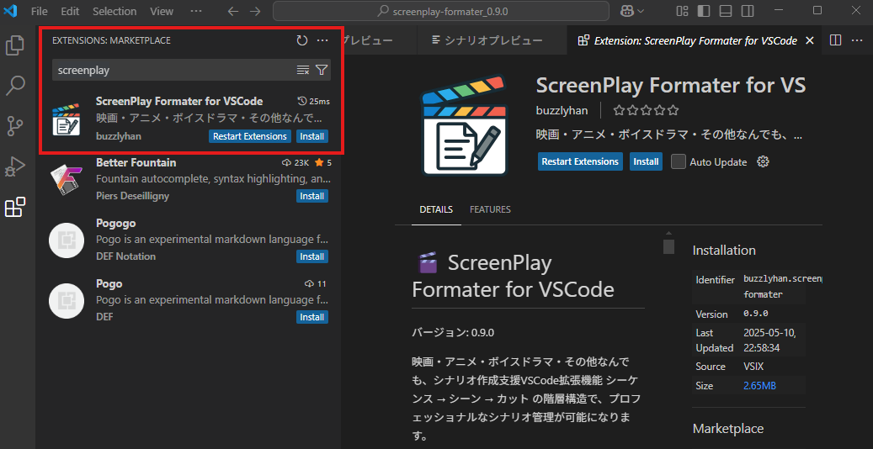This screenshot has width=873, height=449.
Task: Toggle primary side bar visibility
Action: [704, 11]
